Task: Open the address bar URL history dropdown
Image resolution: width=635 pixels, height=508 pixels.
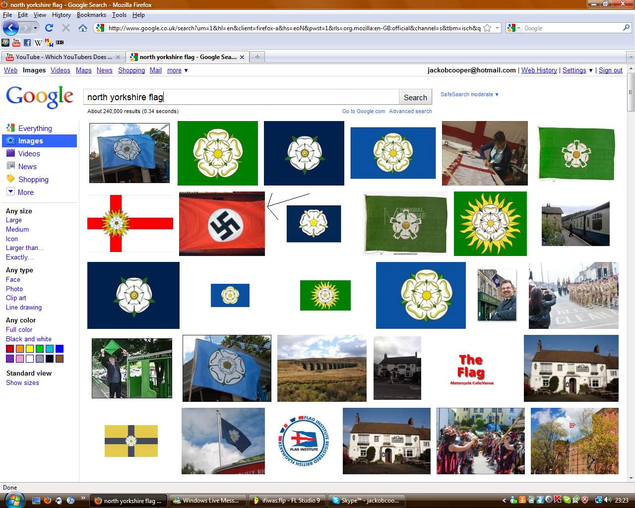Action: click(x=497, y=28)
